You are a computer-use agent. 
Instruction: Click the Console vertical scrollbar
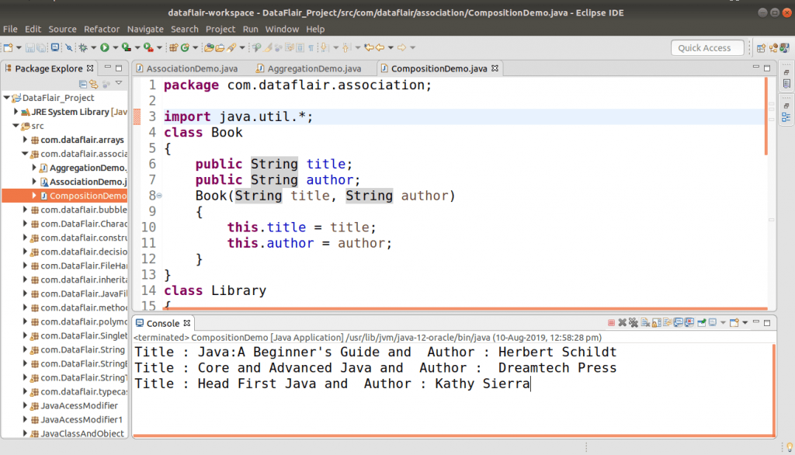pos(774,389)
